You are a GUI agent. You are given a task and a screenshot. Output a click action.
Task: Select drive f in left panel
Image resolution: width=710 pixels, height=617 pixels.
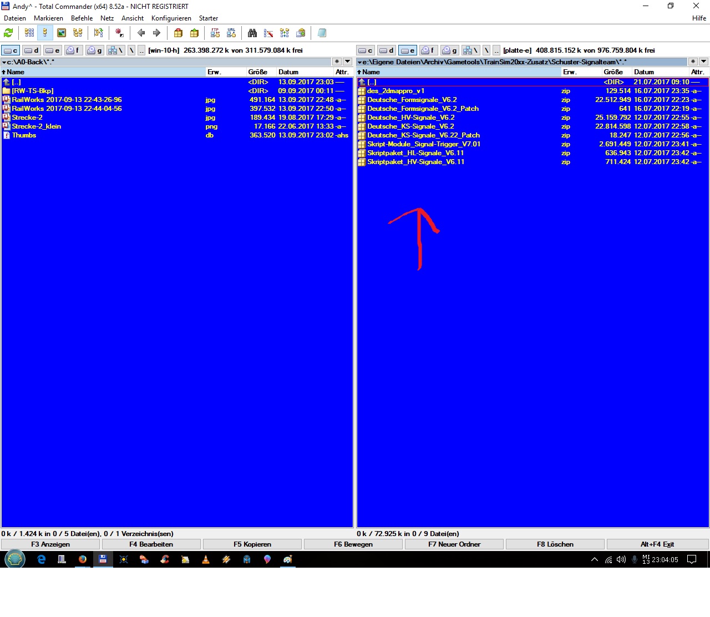pyautogui.click(x=74, y=50)
